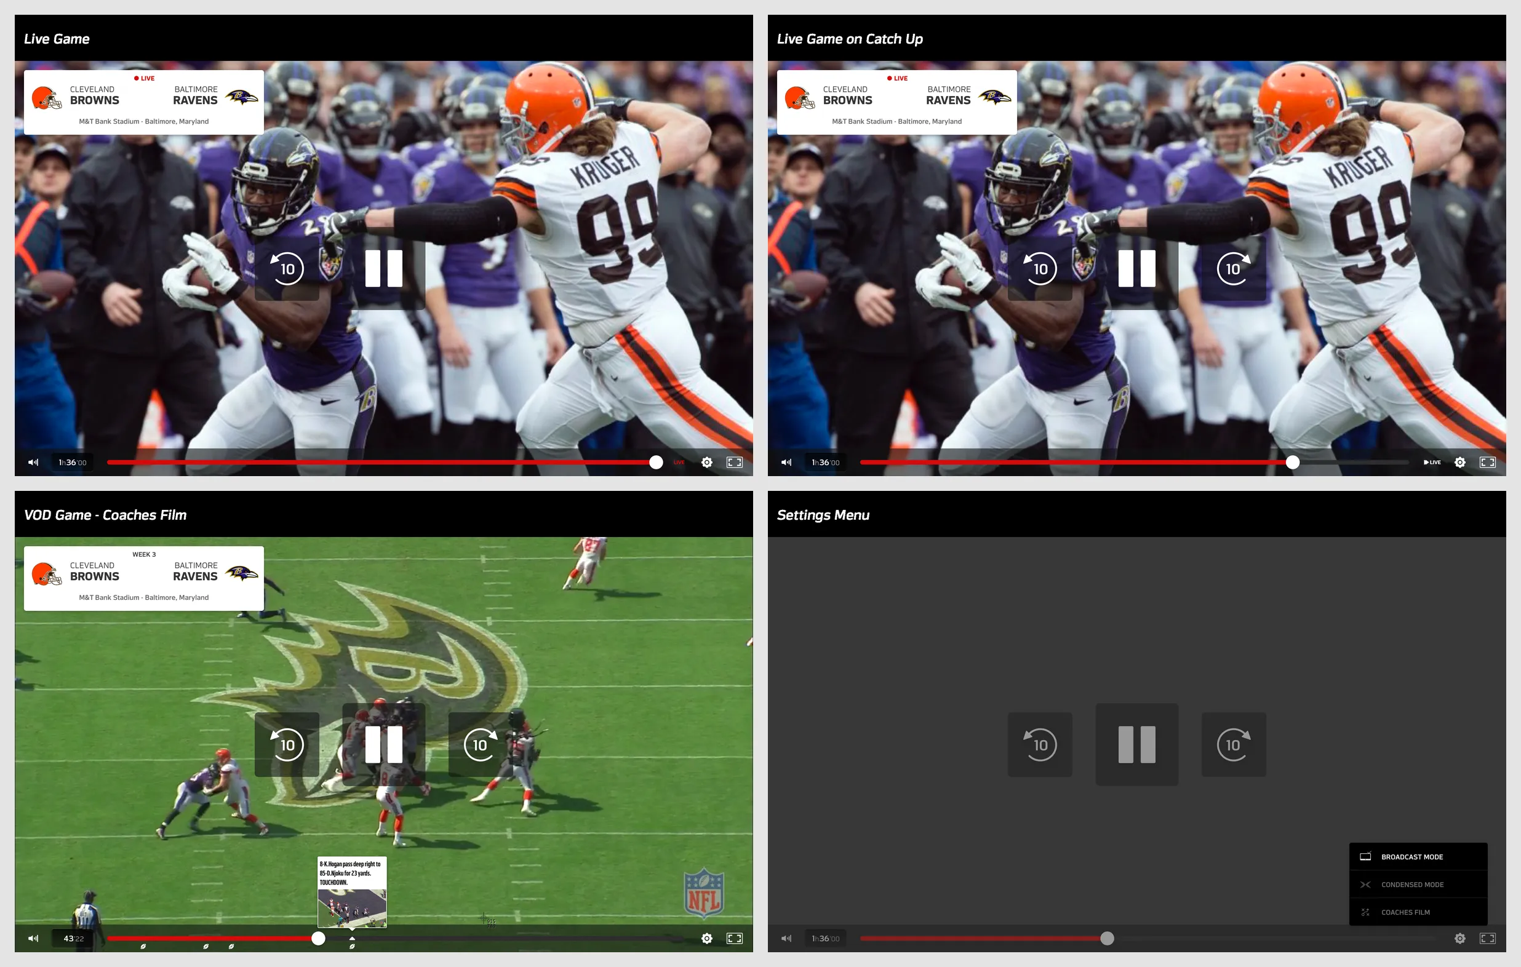Open settings gear in Live Game player
1521x967 pixels.
coord(707,463)
